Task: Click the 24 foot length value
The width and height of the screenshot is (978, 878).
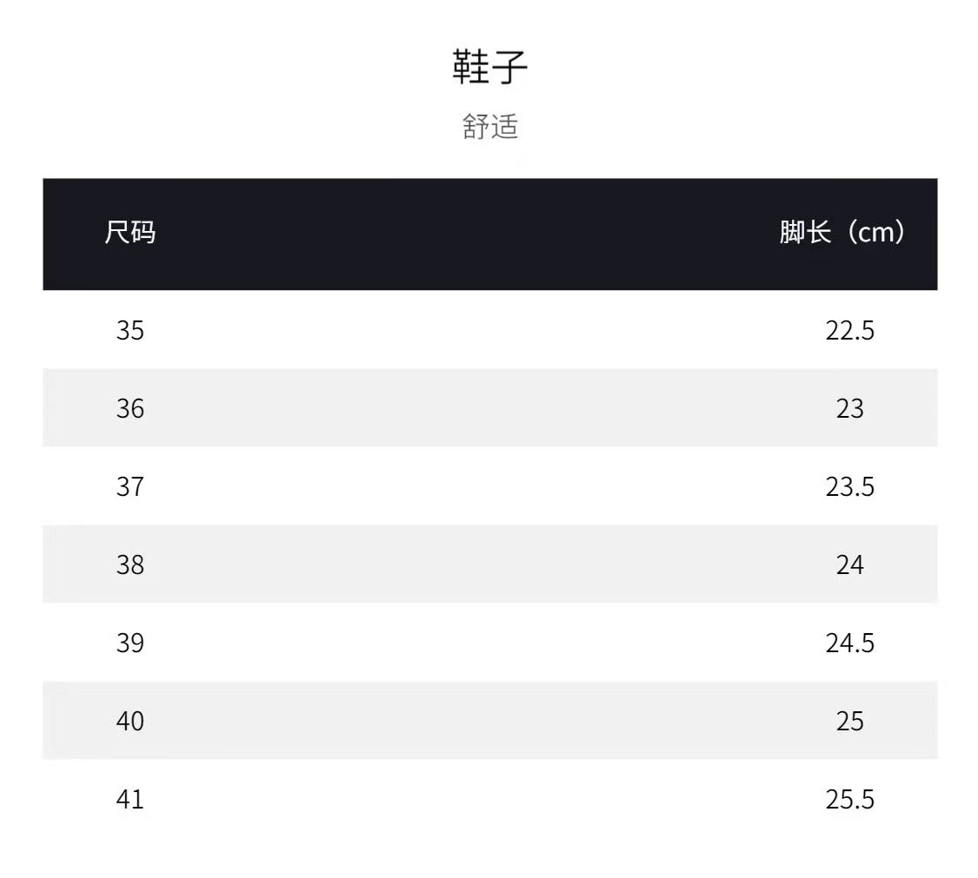Action: pos(849,564)
